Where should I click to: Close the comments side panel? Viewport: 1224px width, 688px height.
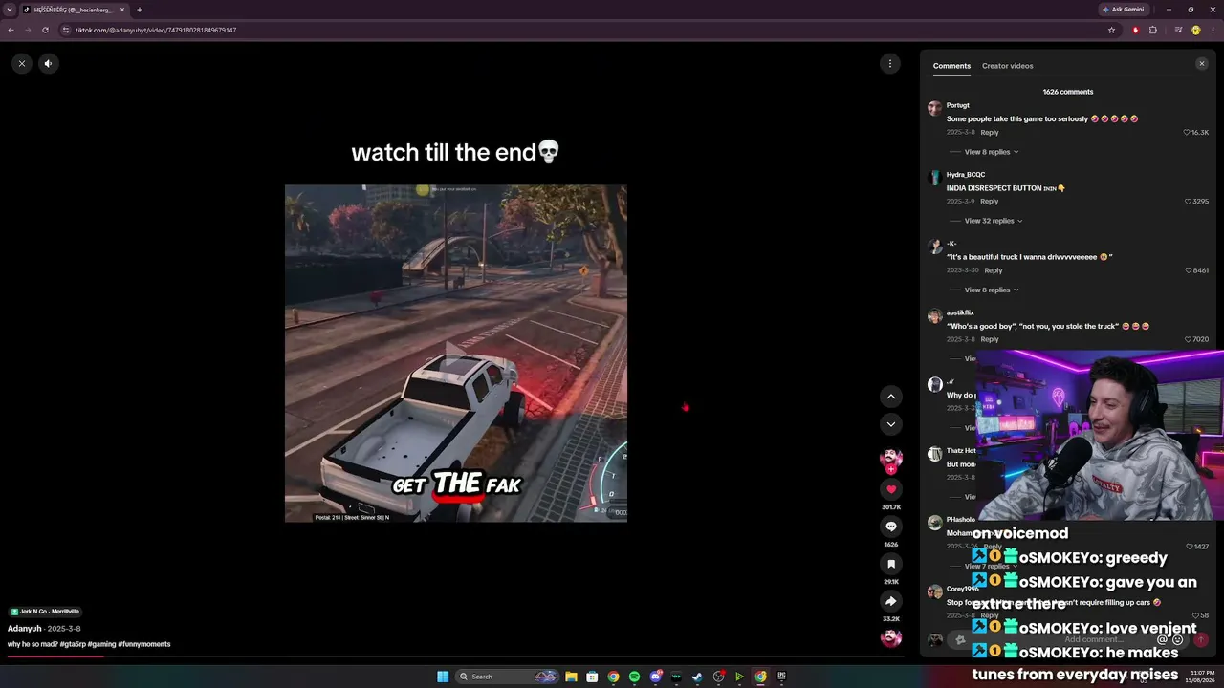tap(1202, 64)
